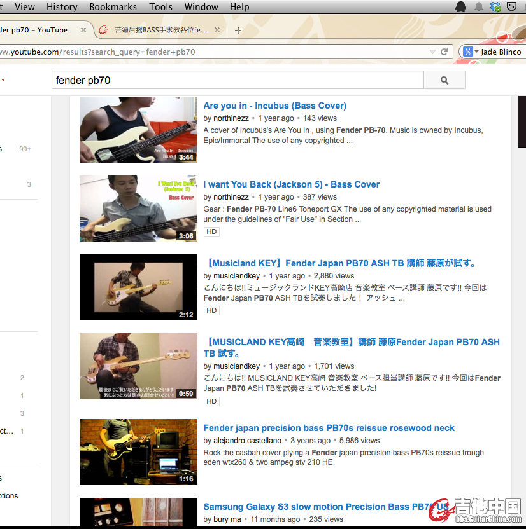This screenshot has width=526, height=529.
Task: Click the 2:12 Musicland KEY video thumbnail
Action: (x=138, y=287)
